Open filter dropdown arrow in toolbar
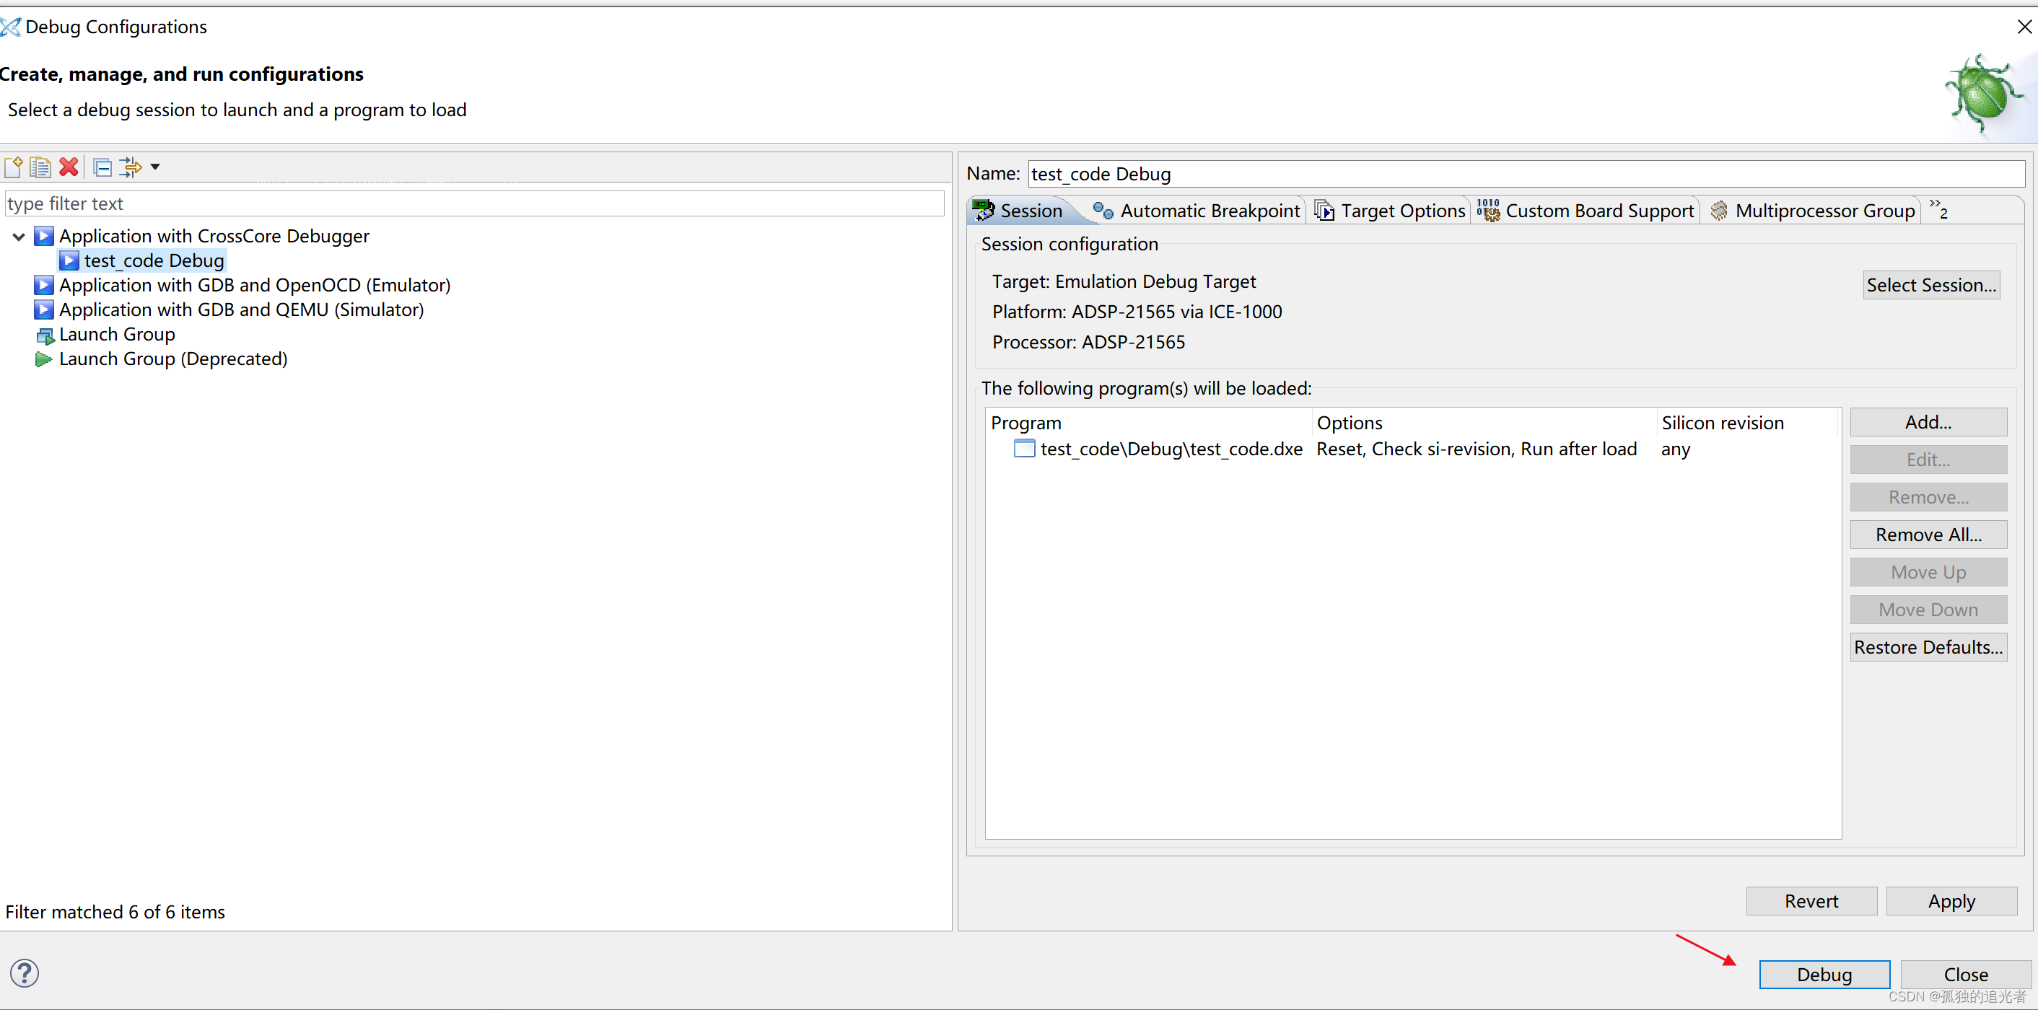2038x1010 pixels. (x=155, y=167)
